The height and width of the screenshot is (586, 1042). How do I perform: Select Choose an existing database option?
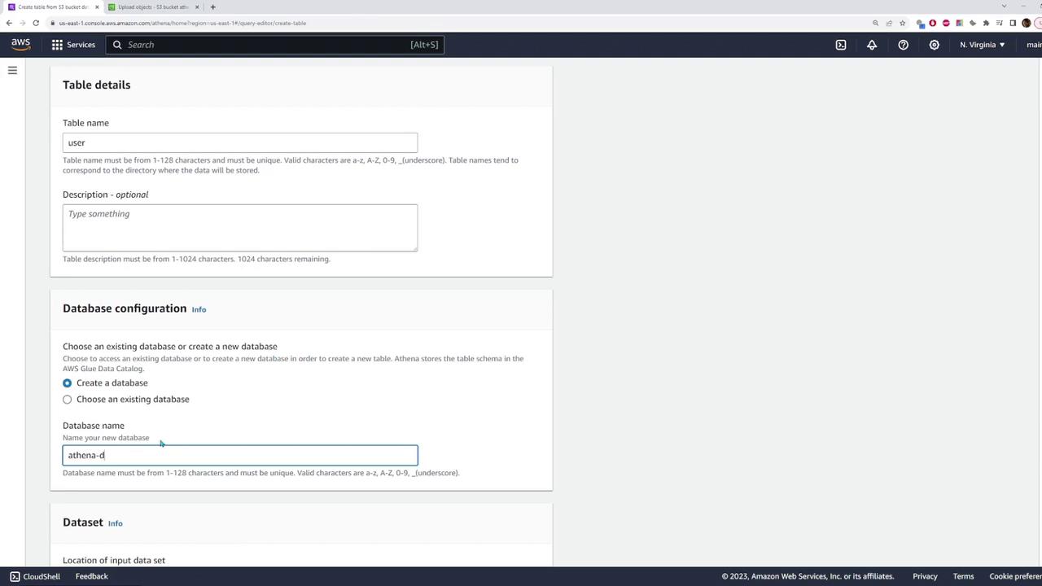click(x=68, y=399)
